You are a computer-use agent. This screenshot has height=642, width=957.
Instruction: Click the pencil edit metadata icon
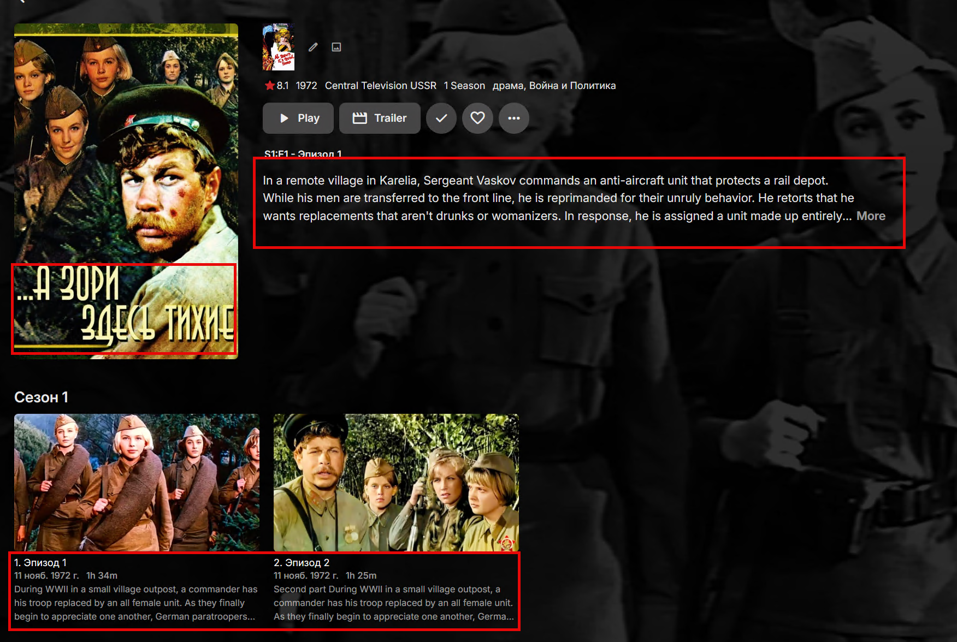[313, 47]
